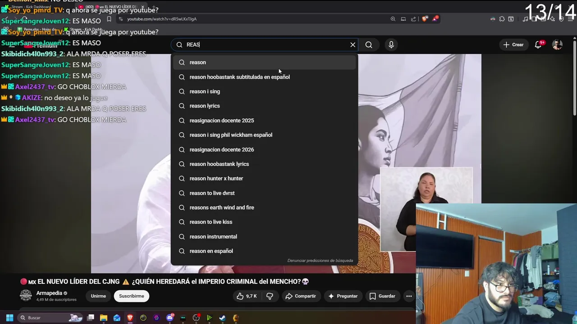The height and width of the screenshot is (324, 577).
Task: Start voice search with the microphone icon
Action: pyautogui.click(x=391, y=45)
